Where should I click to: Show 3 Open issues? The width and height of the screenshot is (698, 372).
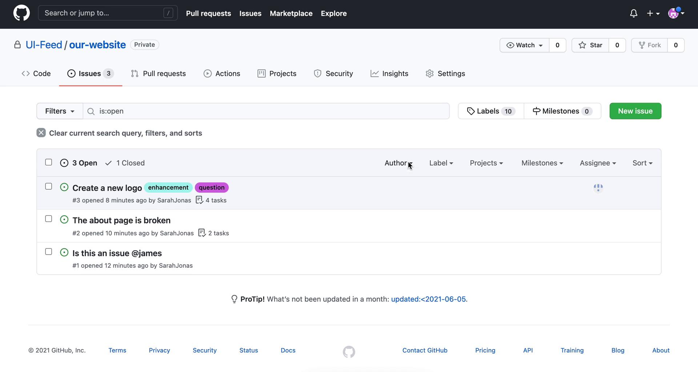pyautogui.click(x=79, y=163)
